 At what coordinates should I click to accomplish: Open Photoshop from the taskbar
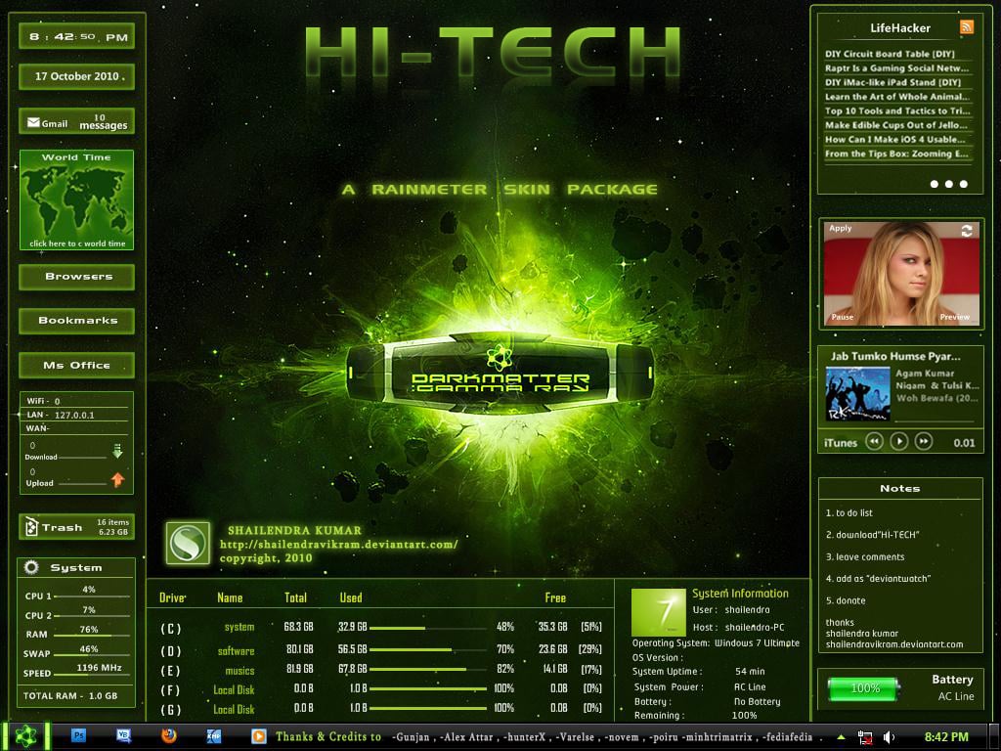click(79, 735)
